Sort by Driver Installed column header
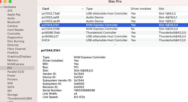The width and height of the screenshot is (188, 102). [141, 9]
